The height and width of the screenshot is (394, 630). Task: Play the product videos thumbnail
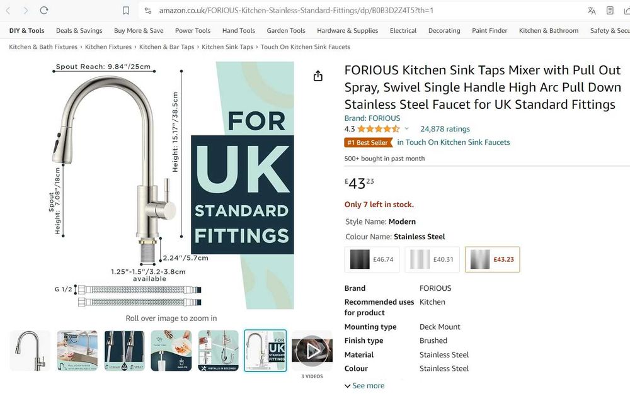(312, 351)
